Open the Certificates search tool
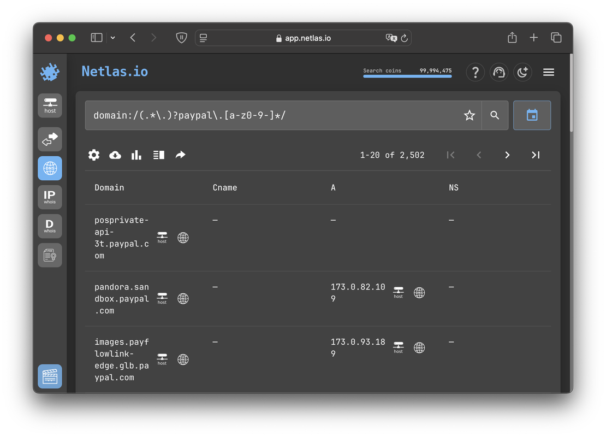606x437 pixels. (x=50, y=255)
